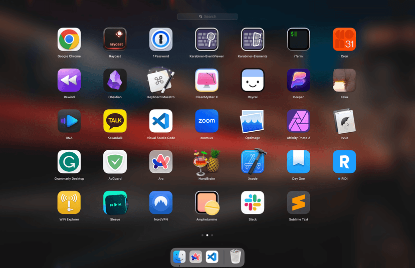
Task: Launch CleanMyMac X
Action: click(x=206, y=80)
